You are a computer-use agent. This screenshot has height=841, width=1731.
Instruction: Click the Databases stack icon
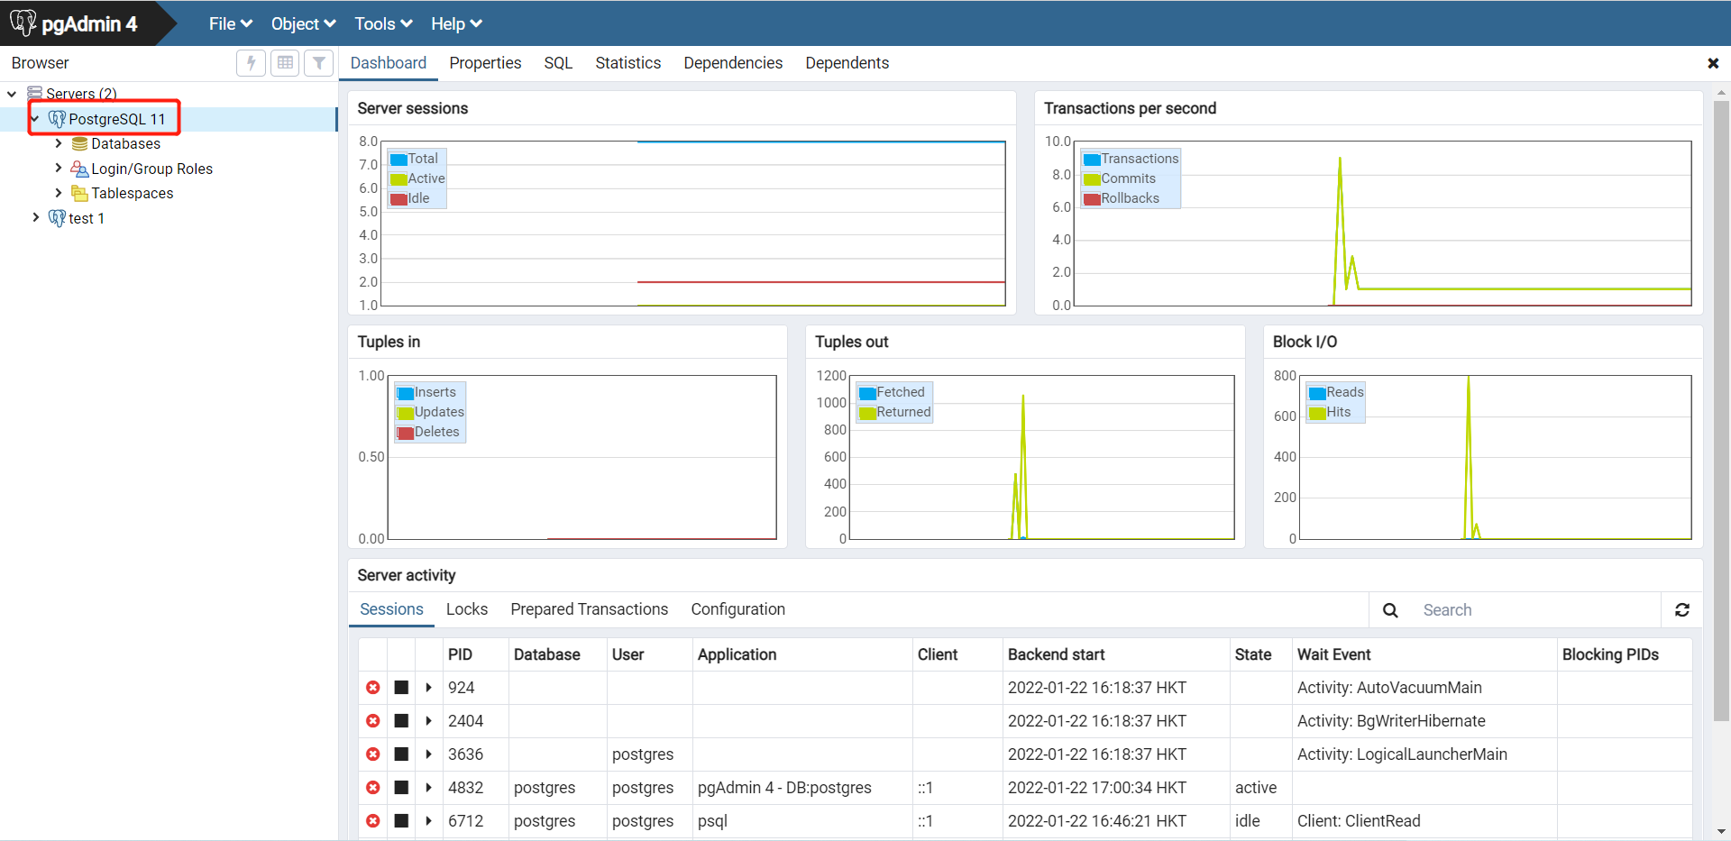[x=79, y=144]
